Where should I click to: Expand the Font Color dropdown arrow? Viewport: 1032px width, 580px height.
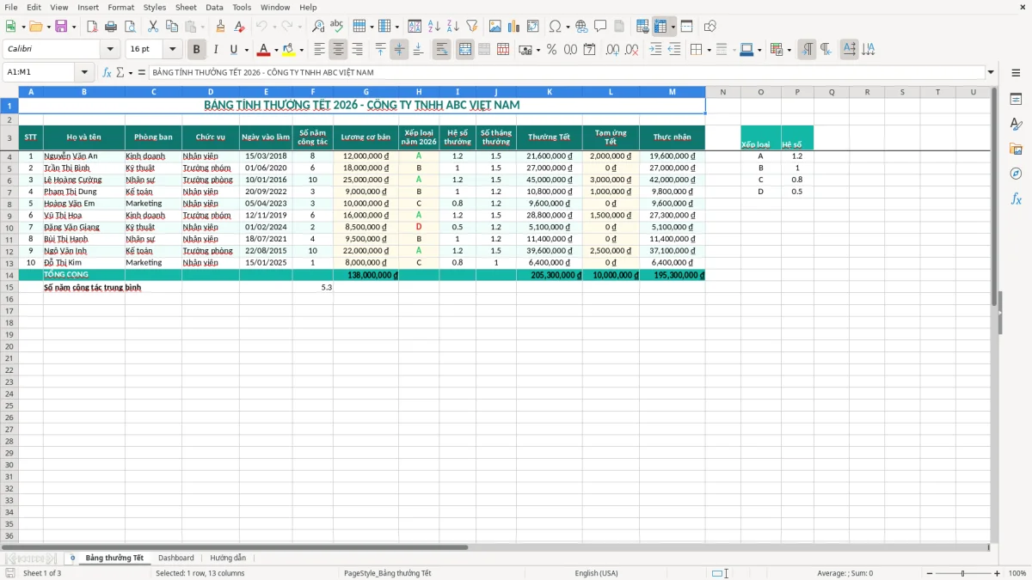tap(276, 50)
